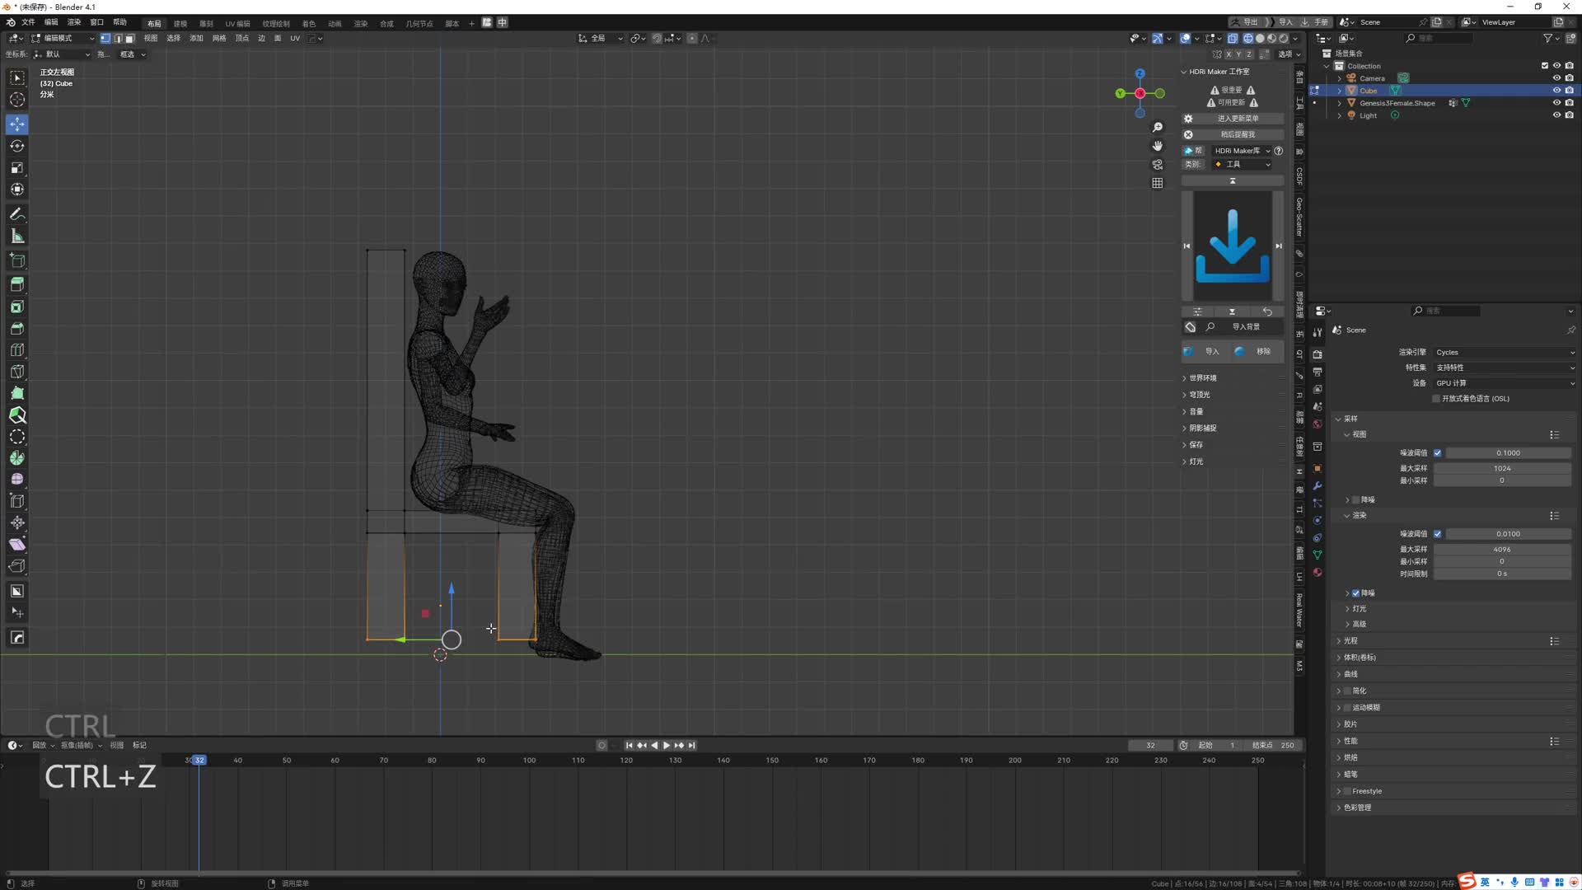Activate the Extrude Region tool
Screen dimensions: 1582x890
[x=17, y=284]
